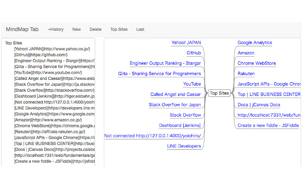The height and width of the screenshot is (189, 303).
Task: Open the localhost:7331 node link
Action: (269, 115)
